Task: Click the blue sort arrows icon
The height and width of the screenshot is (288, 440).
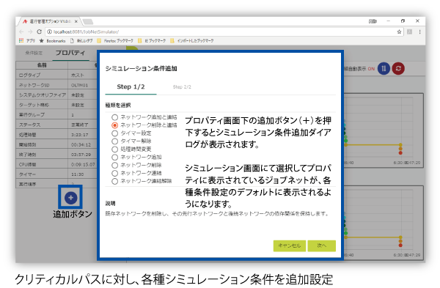Action: coord(384,68)
